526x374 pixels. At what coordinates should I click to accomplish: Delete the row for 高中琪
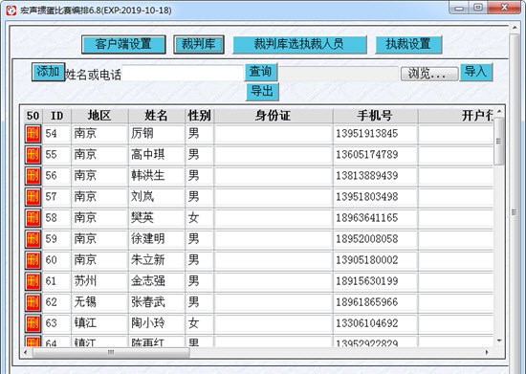point(33,155)
